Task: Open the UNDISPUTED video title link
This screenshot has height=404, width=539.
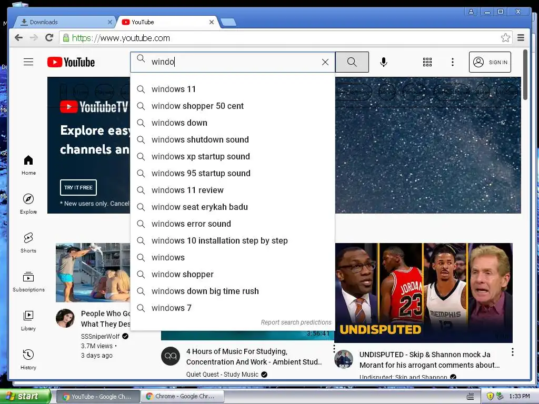Action: click(x=429, y=360)
